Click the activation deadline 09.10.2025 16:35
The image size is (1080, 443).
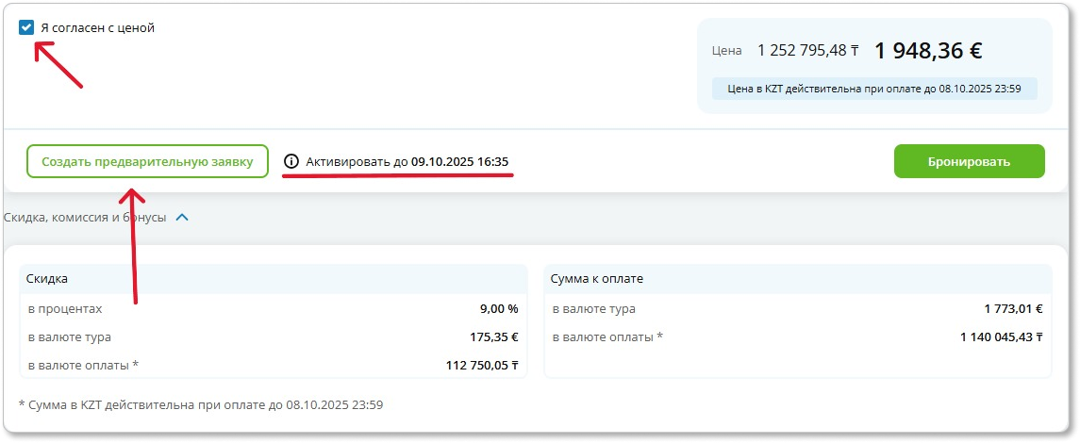[459, 161]
